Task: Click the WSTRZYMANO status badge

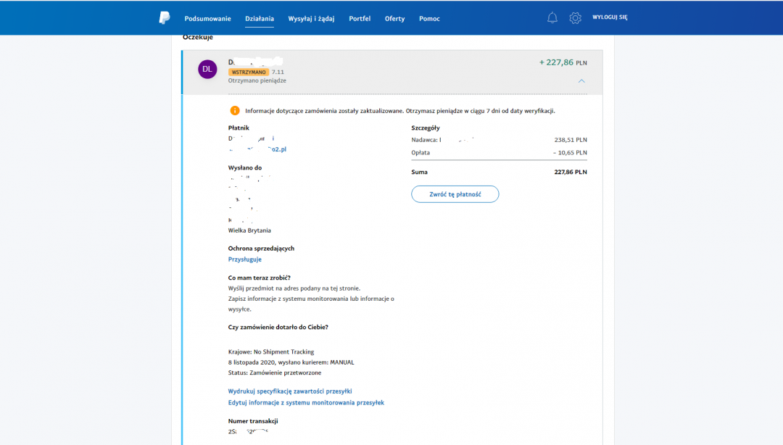Action: click(249, 72)
